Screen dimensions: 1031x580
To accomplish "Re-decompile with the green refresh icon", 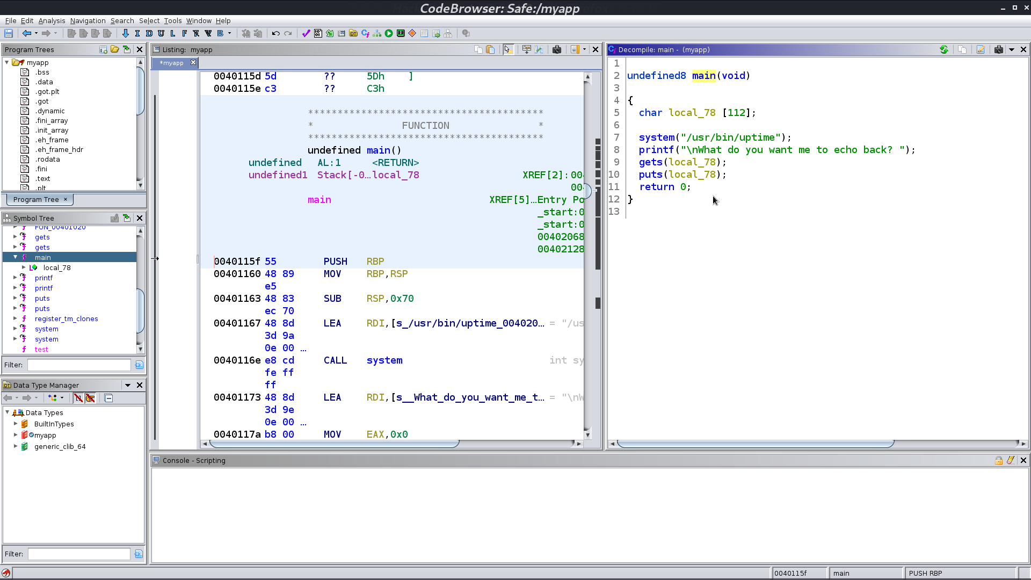I will 944,49.
